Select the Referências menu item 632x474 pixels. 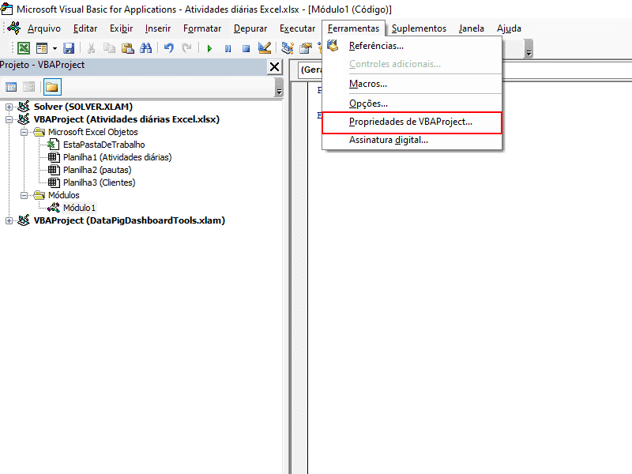point(376,46)
